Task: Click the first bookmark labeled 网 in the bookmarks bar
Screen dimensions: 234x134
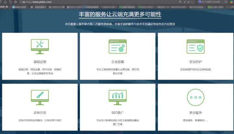Action: [4, 7]
